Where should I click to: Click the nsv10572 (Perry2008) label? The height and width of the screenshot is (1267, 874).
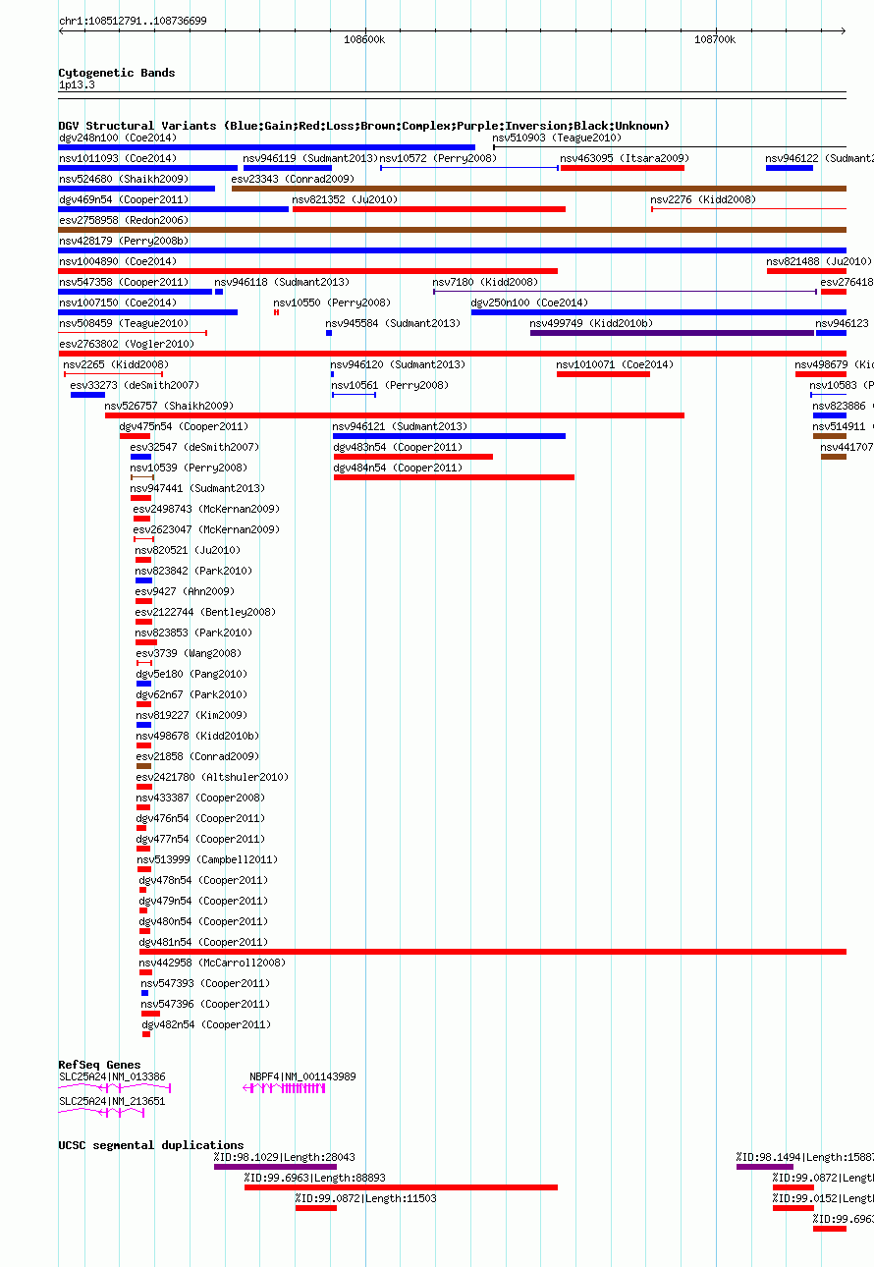pos(438,158)
